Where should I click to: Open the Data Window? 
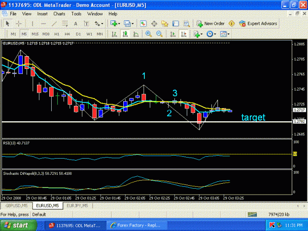pos(154,24)
